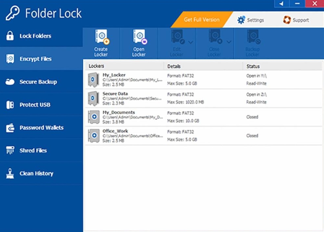Sort by the Lockers column header
Image resolution: width=324 pixels, height=232 pixels.
click(124, 66)
